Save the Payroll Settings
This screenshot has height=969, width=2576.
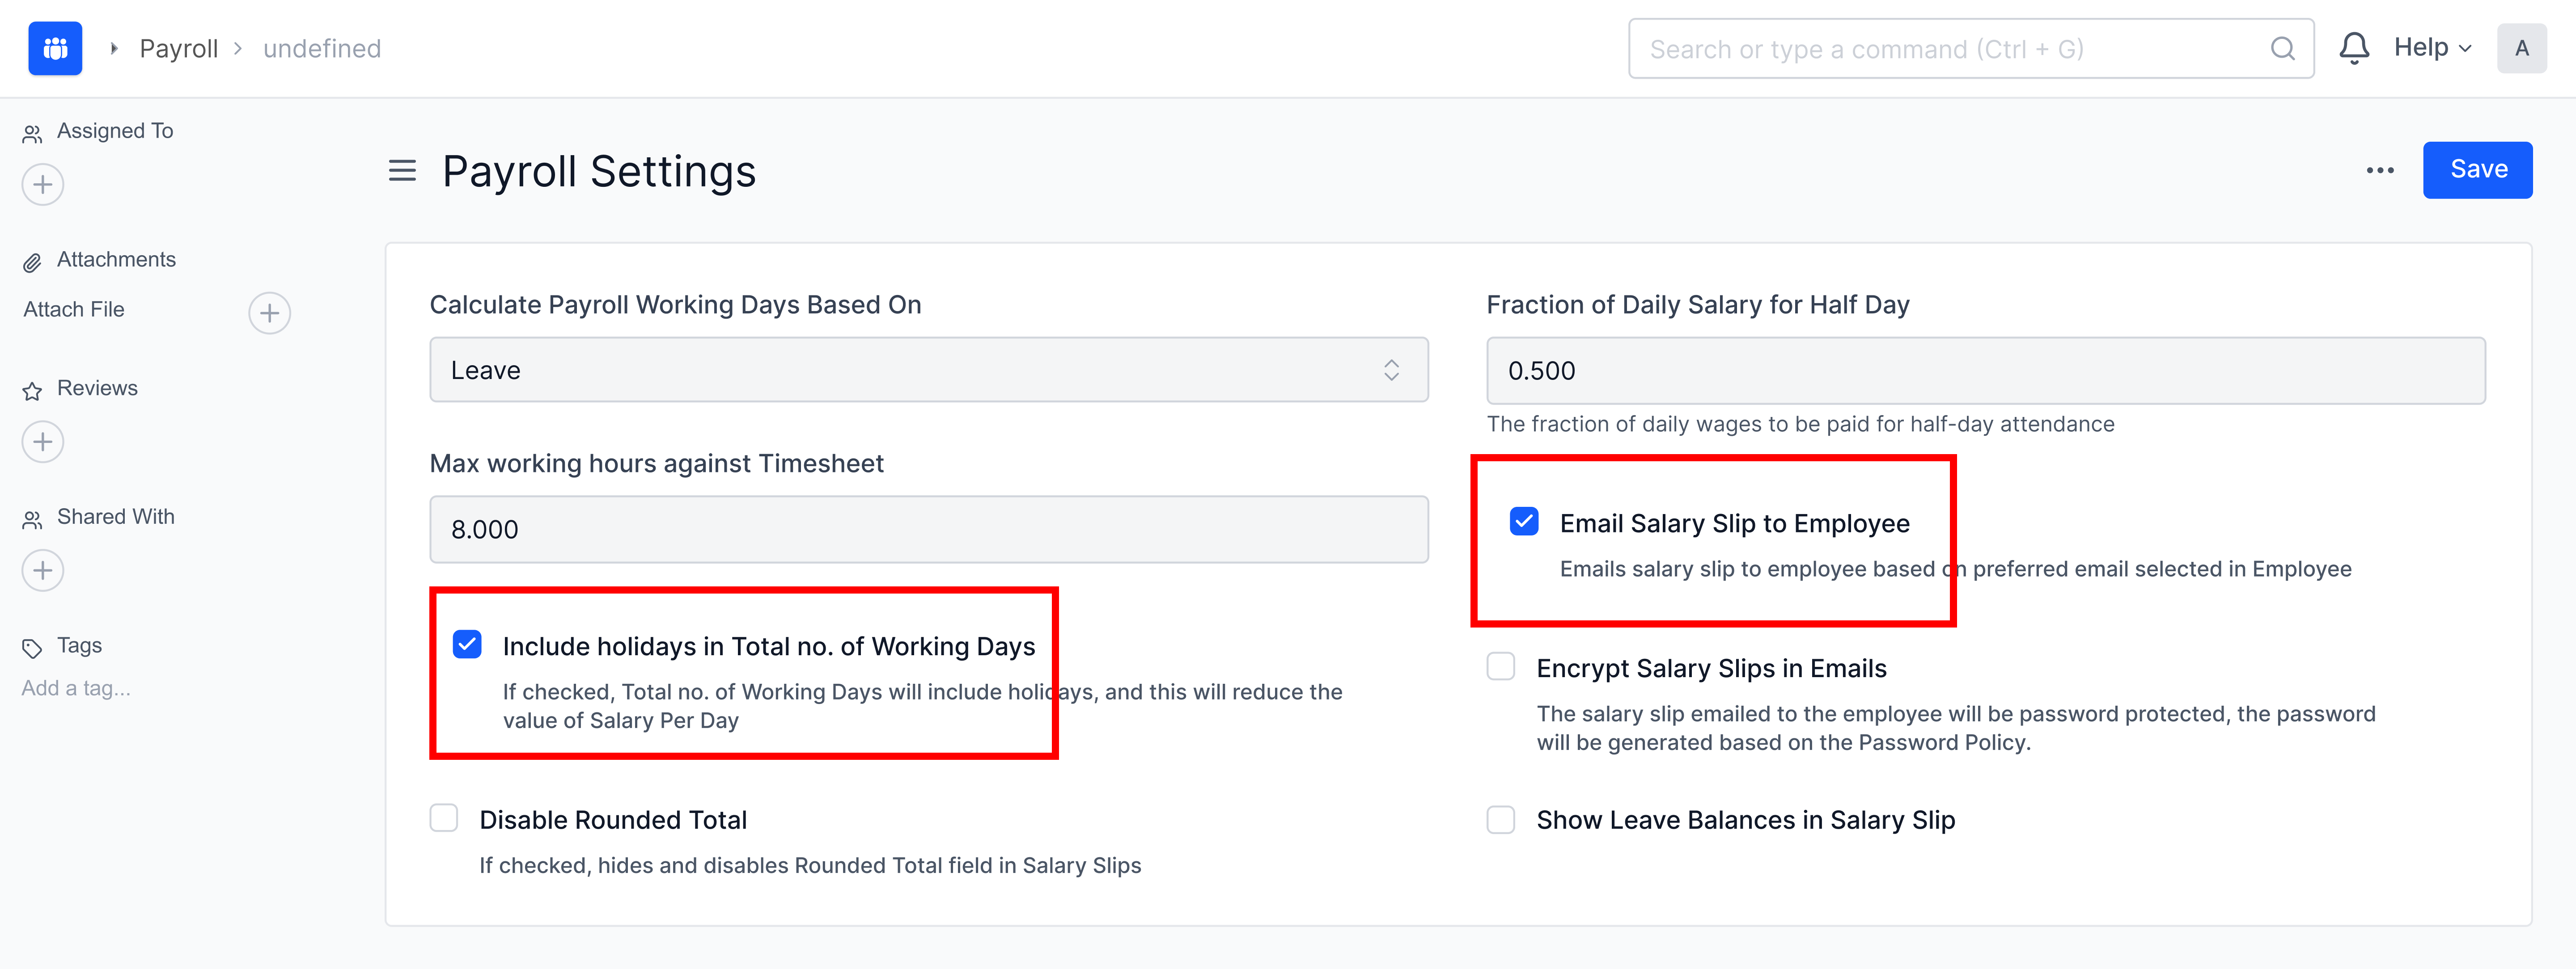[2478, 170]
